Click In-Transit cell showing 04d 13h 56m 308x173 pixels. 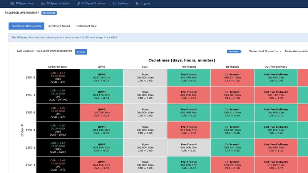click(x=233, y=78)
